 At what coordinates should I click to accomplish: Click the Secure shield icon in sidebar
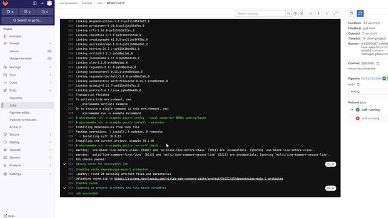[x=5, y=134]
